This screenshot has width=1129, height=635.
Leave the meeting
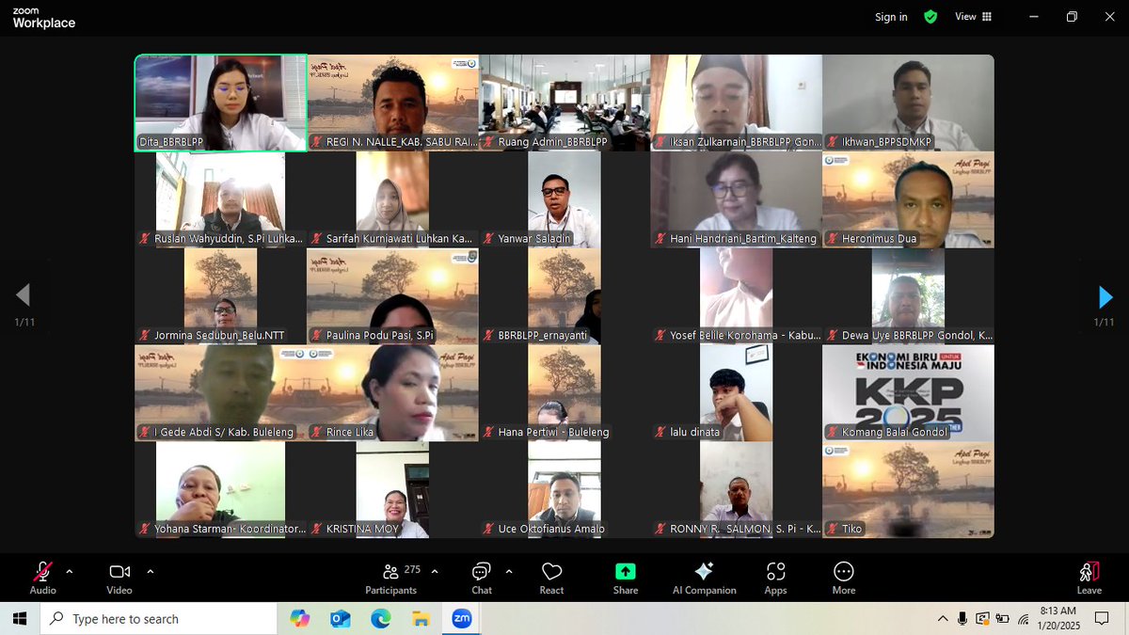(x=1089, y=578)
